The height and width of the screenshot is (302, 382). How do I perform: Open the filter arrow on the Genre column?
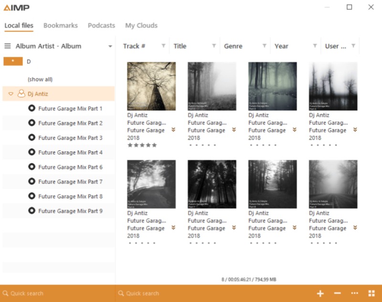(265, 46)
